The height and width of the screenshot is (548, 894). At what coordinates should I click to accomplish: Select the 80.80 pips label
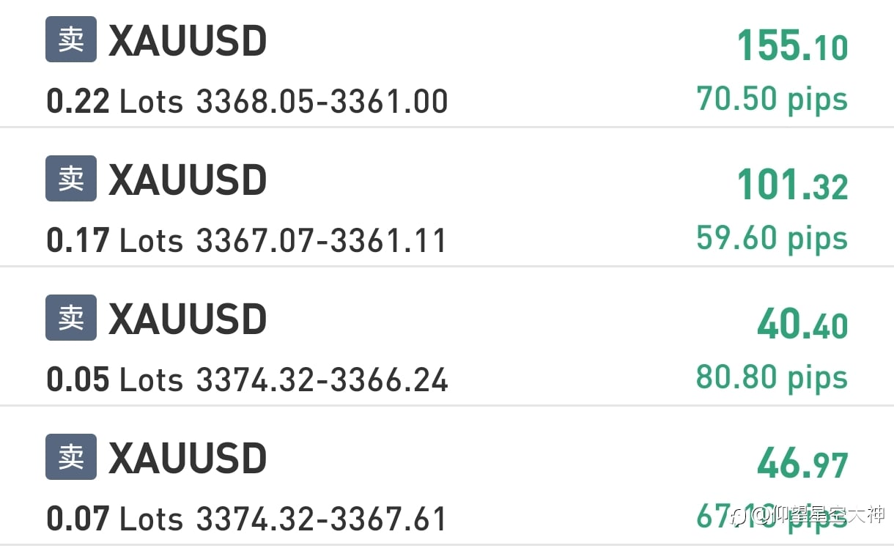pyautogui.click(x=772, y=377)
